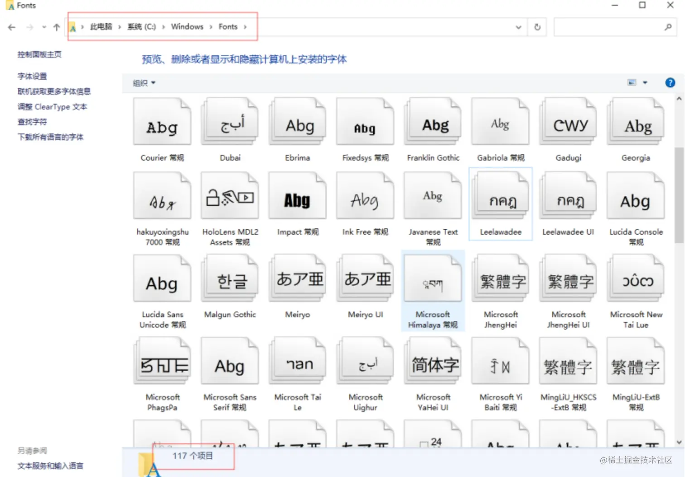Change view with the layout icon
The image size is (685, 477).
632,82
